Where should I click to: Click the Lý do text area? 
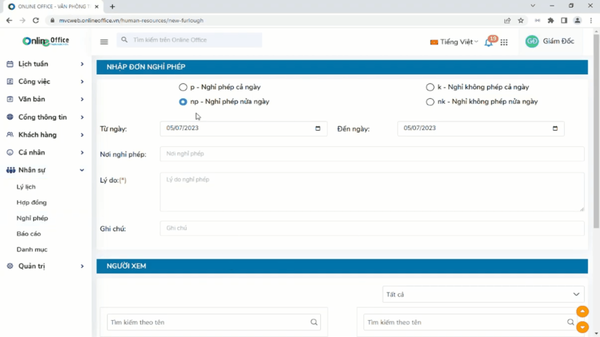(372, 192)
